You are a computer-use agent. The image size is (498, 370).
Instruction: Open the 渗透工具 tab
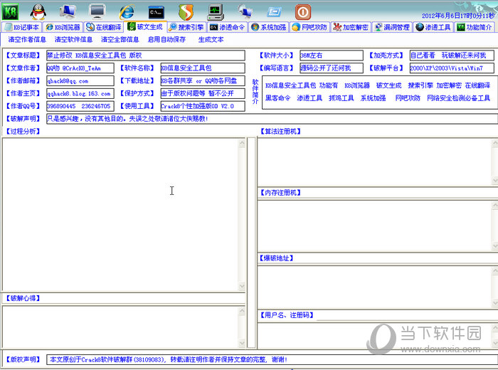[x=433, y=27]
